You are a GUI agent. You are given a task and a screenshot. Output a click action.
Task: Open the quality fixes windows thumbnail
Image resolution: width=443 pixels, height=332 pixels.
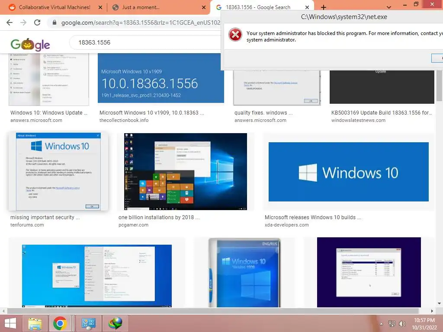pyautogui.click(x=277, y=88)
